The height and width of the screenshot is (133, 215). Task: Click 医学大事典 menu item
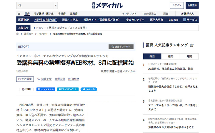tap(156, 20)
